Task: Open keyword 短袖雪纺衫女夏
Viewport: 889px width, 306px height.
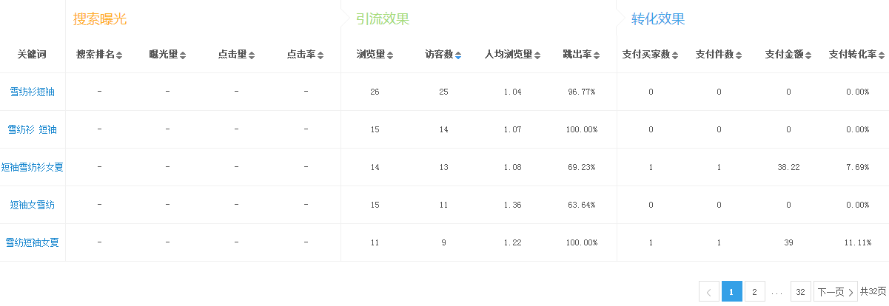Action: coord(33,167)
